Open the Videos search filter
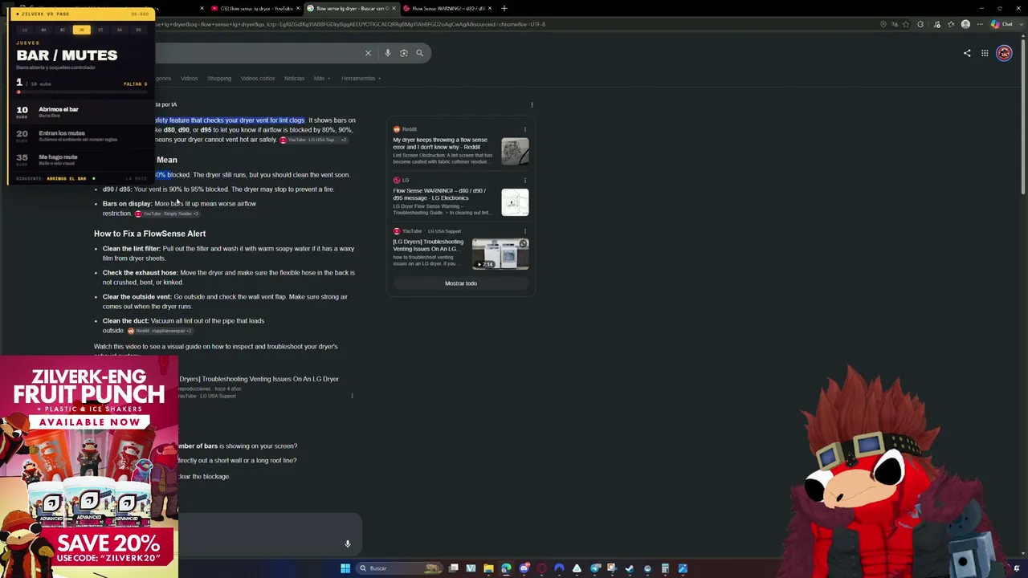 [189, 79]
